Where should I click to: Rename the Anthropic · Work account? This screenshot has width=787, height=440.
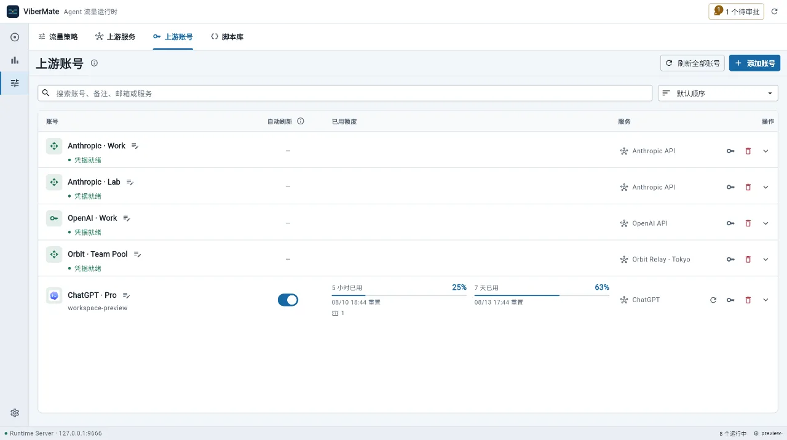click(135, 146)
